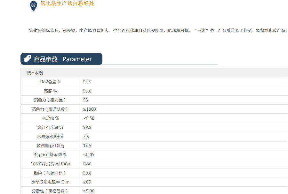Click the 金红石含量 % label
288x194 pixels.
click(50, 127)
